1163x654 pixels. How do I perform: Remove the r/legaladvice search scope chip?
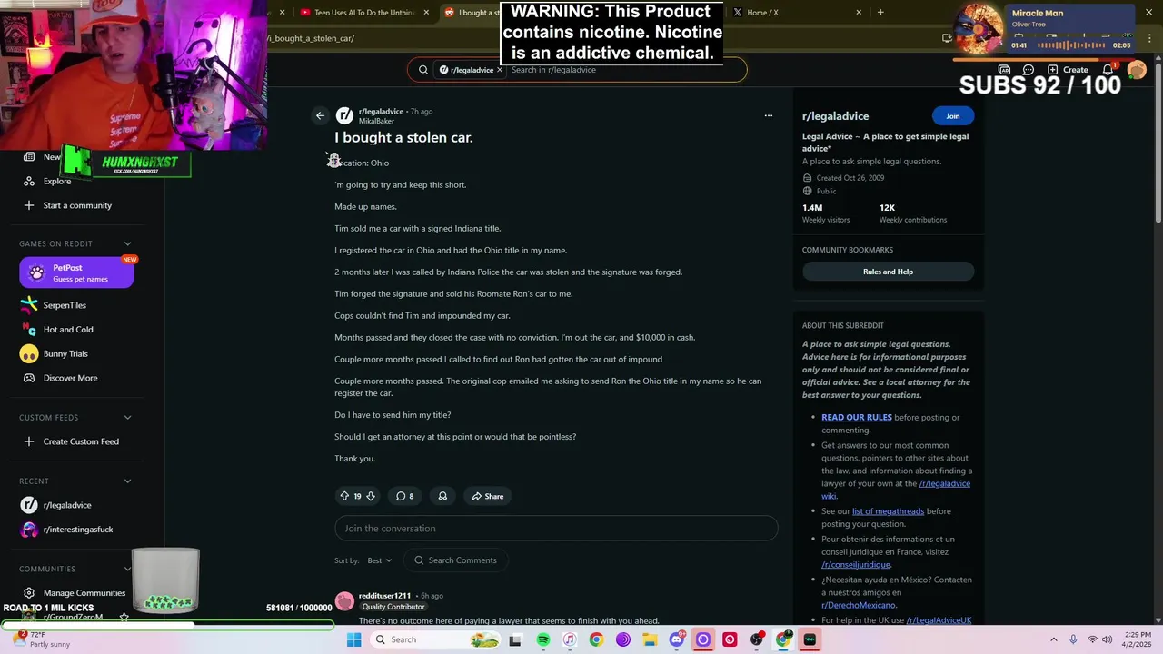[x=499, y=70]
